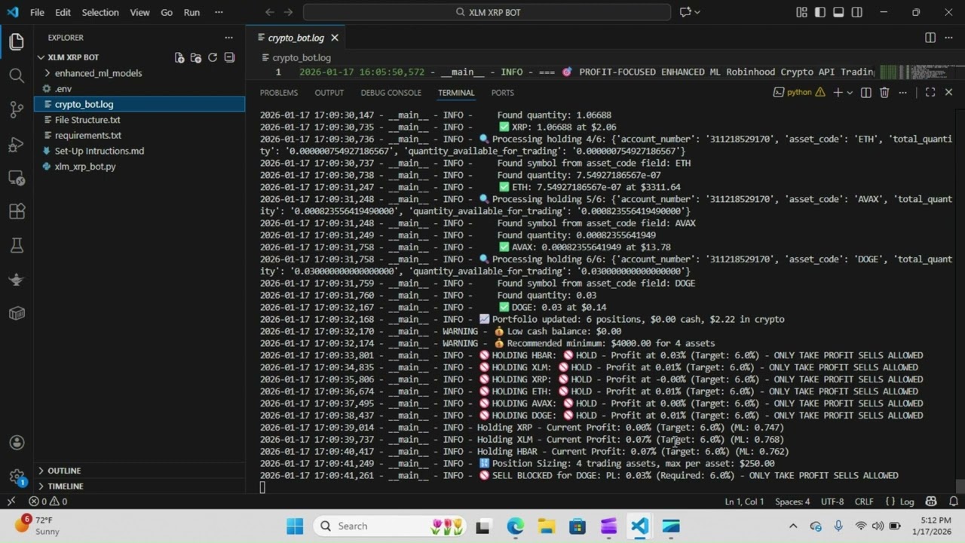Screen dimensions: 965x543
Task: Open the View menu
Action: coord(139,12)
